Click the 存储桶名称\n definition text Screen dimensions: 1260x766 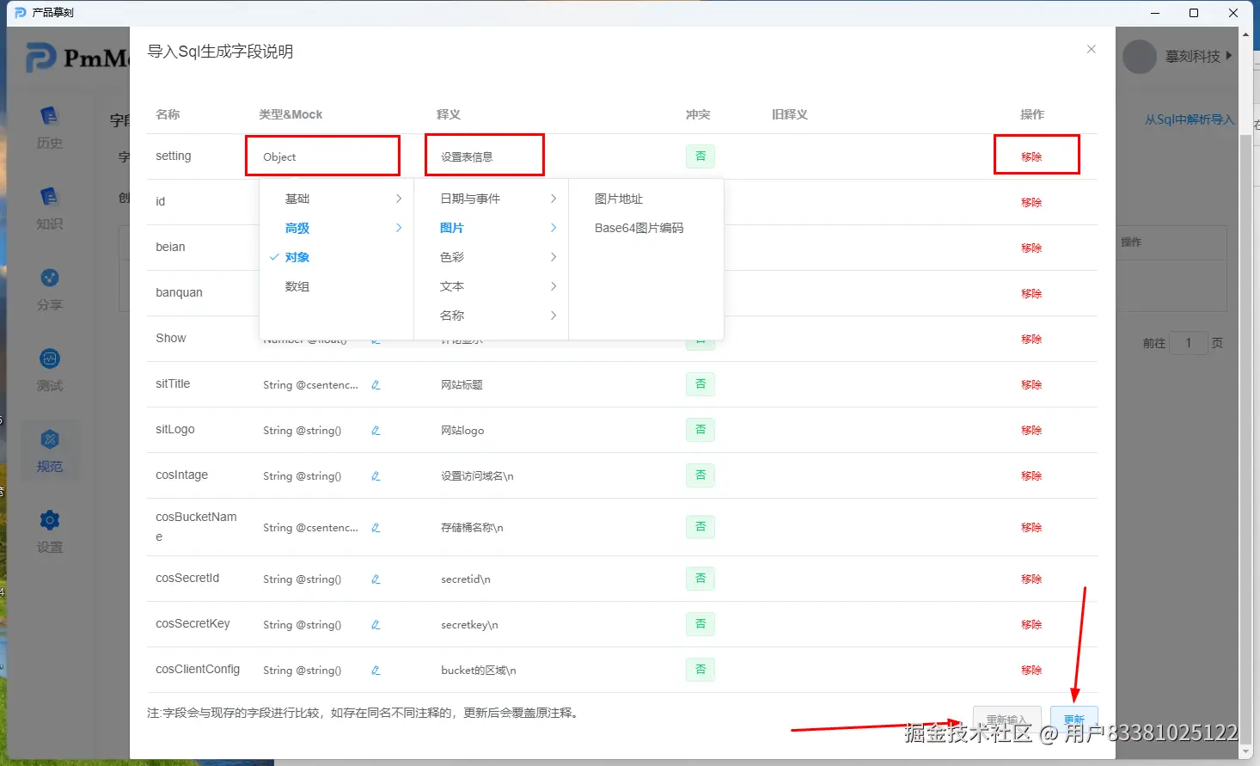tap(472, 528)
